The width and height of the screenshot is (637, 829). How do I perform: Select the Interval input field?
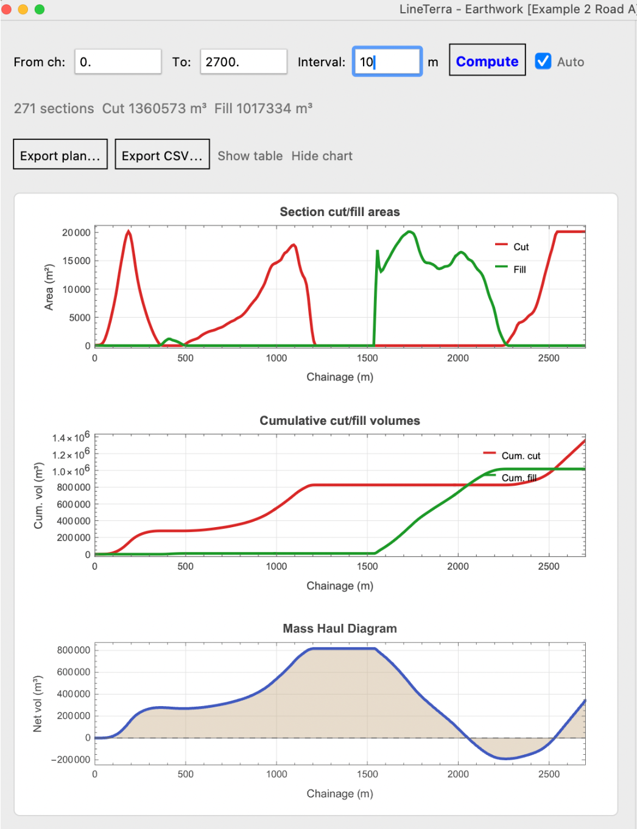[387, 61]
